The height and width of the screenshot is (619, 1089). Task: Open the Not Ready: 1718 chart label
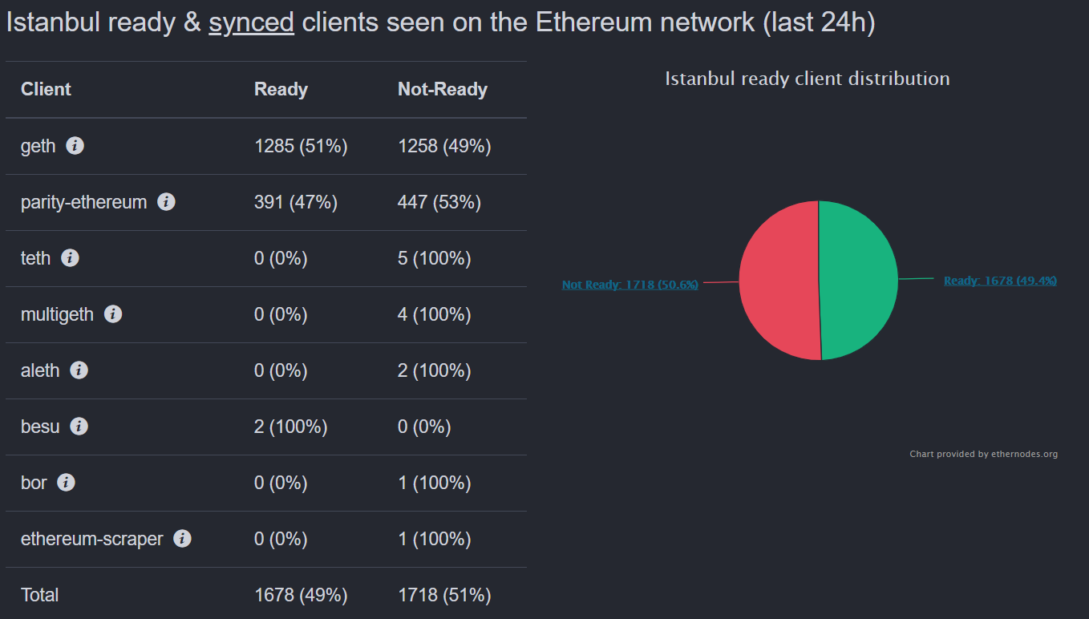[630, 284]
